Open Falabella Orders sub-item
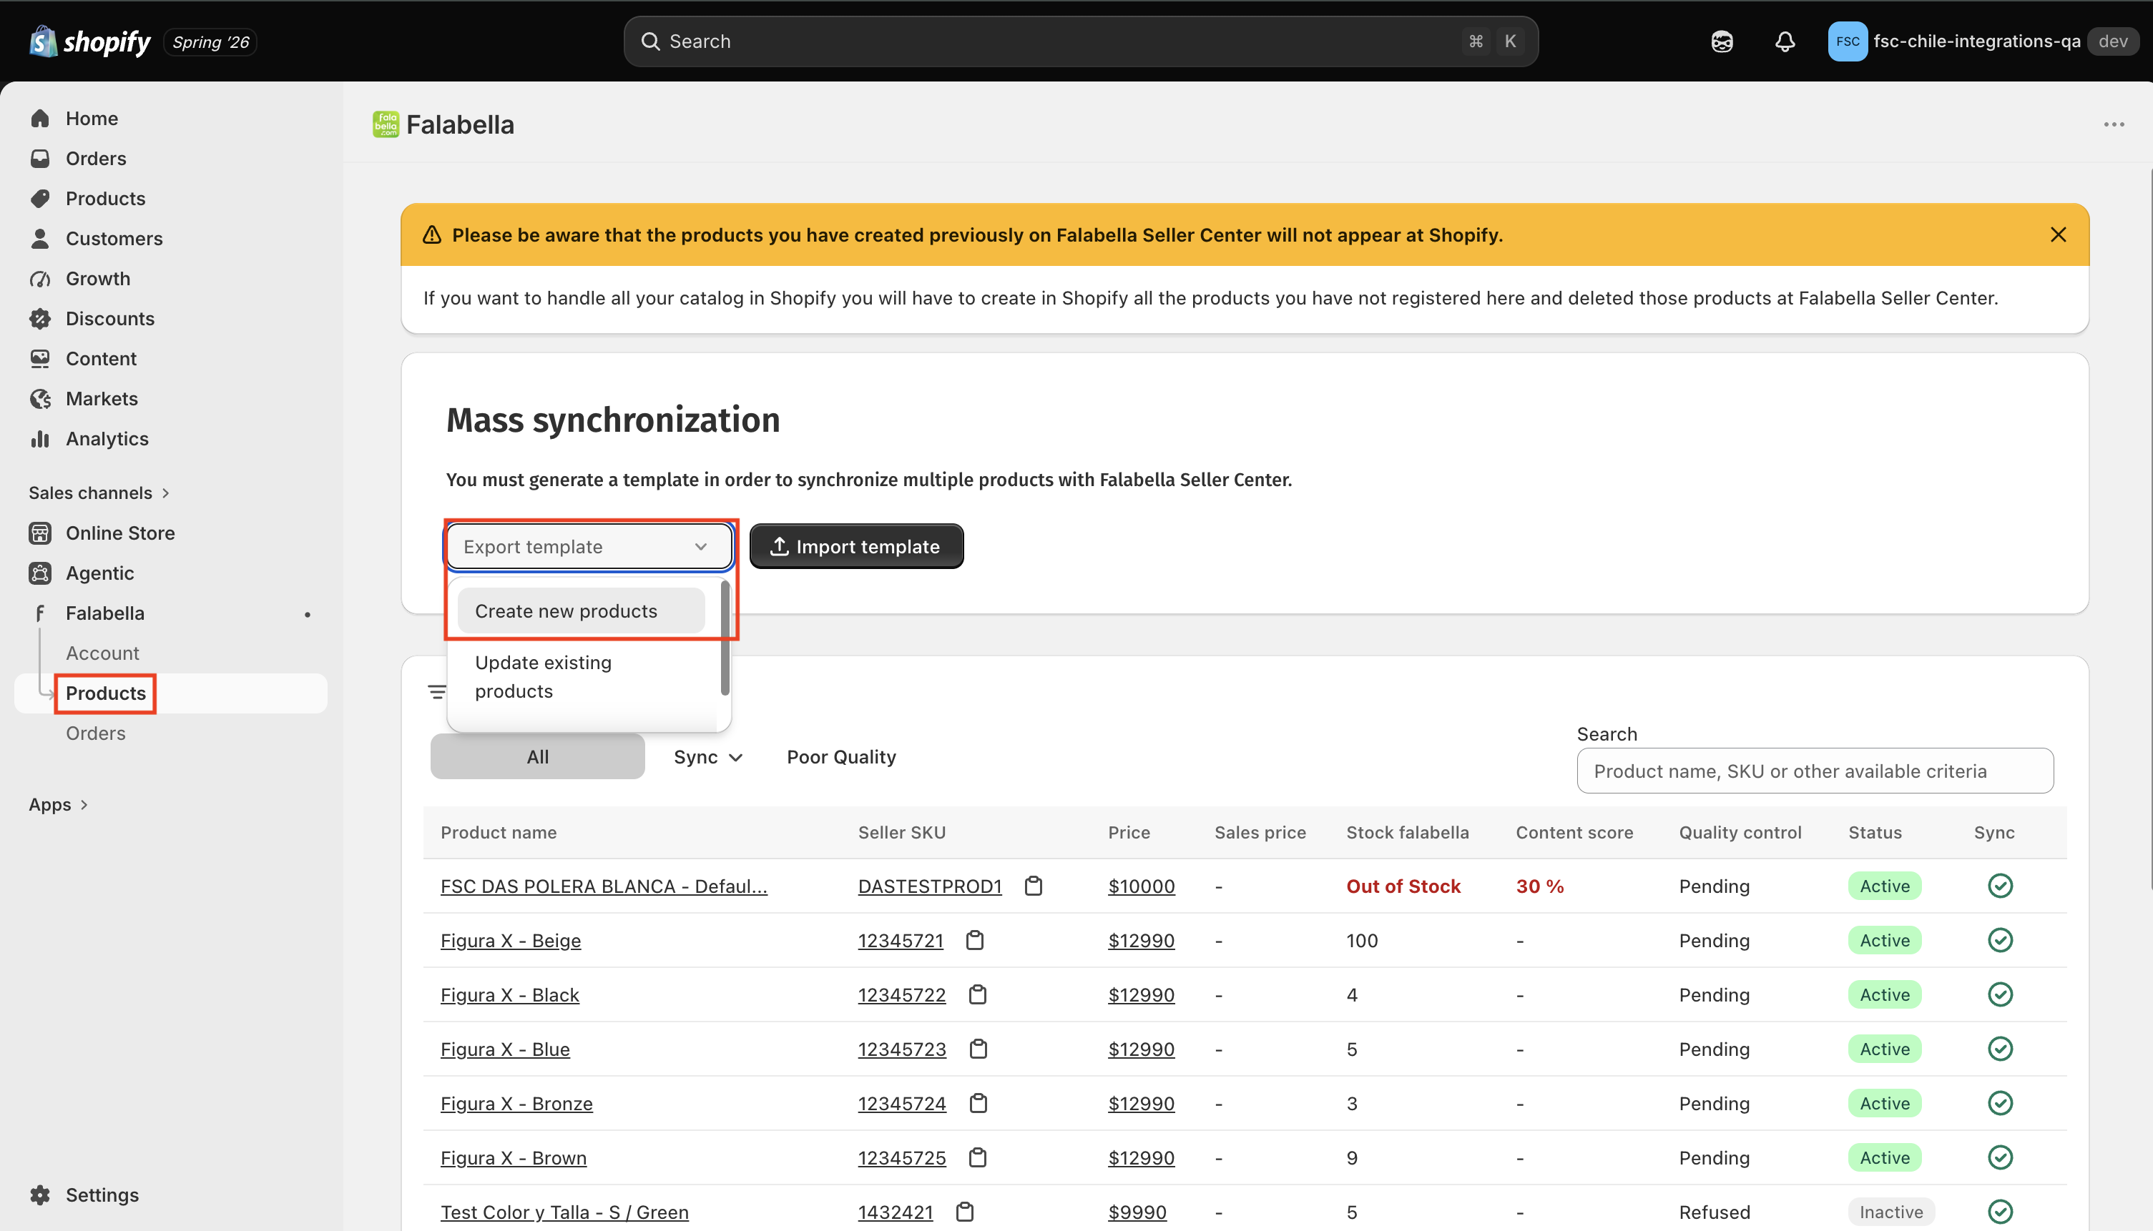Viewport: 2153px width, 1231px height. pyautogui.click(x=96, y=733)
